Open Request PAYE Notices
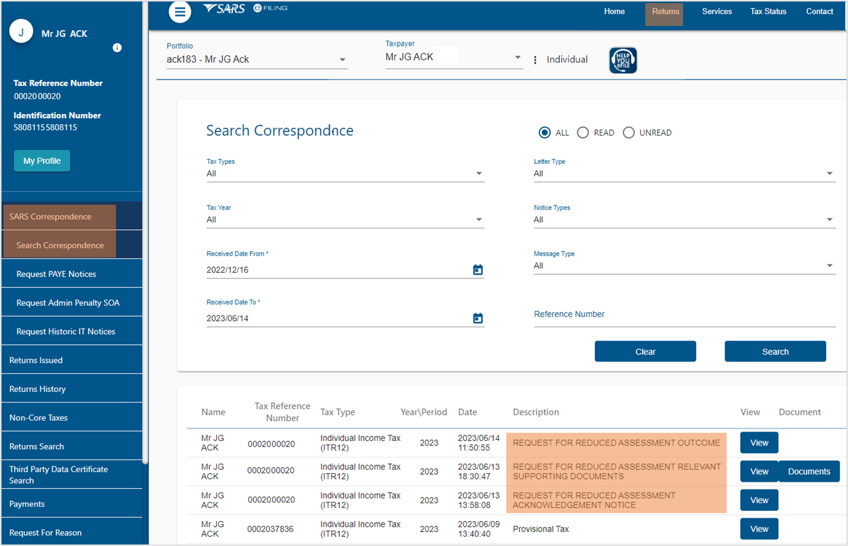Image resolution: width=848 pixels, height=546 pixels. pos(72,274)
